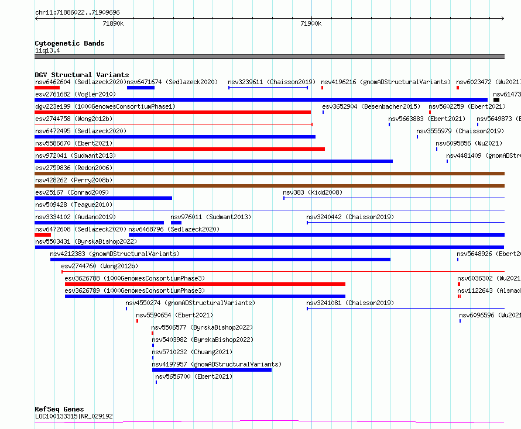
Task: Click the blue nsv6472495 variant bar
Action: pos(175,137)
